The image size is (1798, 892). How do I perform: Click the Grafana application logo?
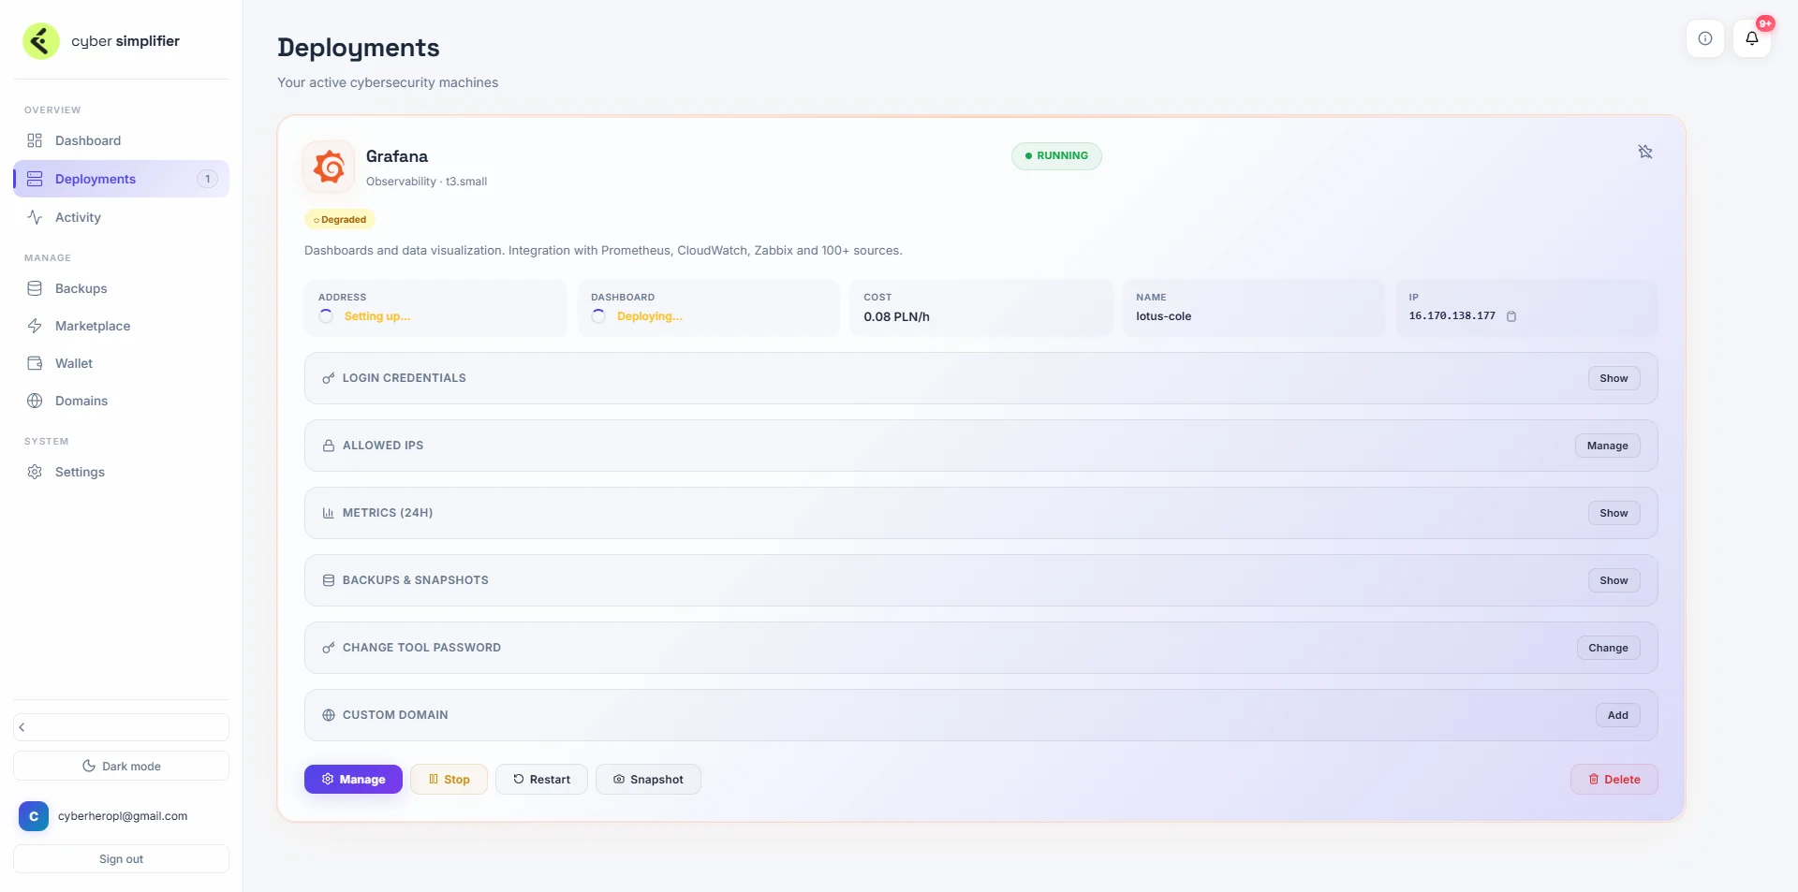[329, 167]
